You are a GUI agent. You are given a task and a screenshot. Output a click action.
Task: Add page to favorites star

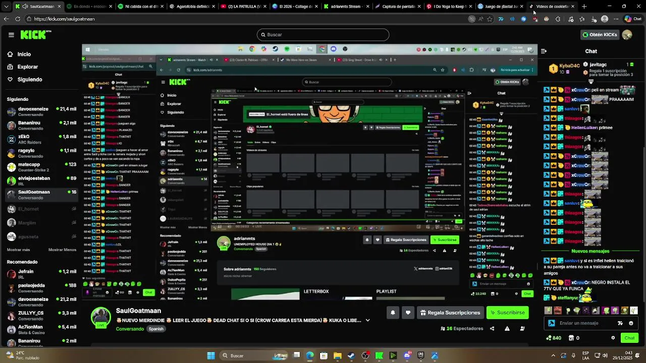pos(490,19)
